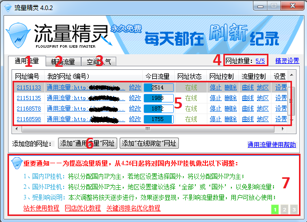Open 精灵设置 link
Image resolution: width=307 pixels, height=222 pixels.
(x=287, y=61)
